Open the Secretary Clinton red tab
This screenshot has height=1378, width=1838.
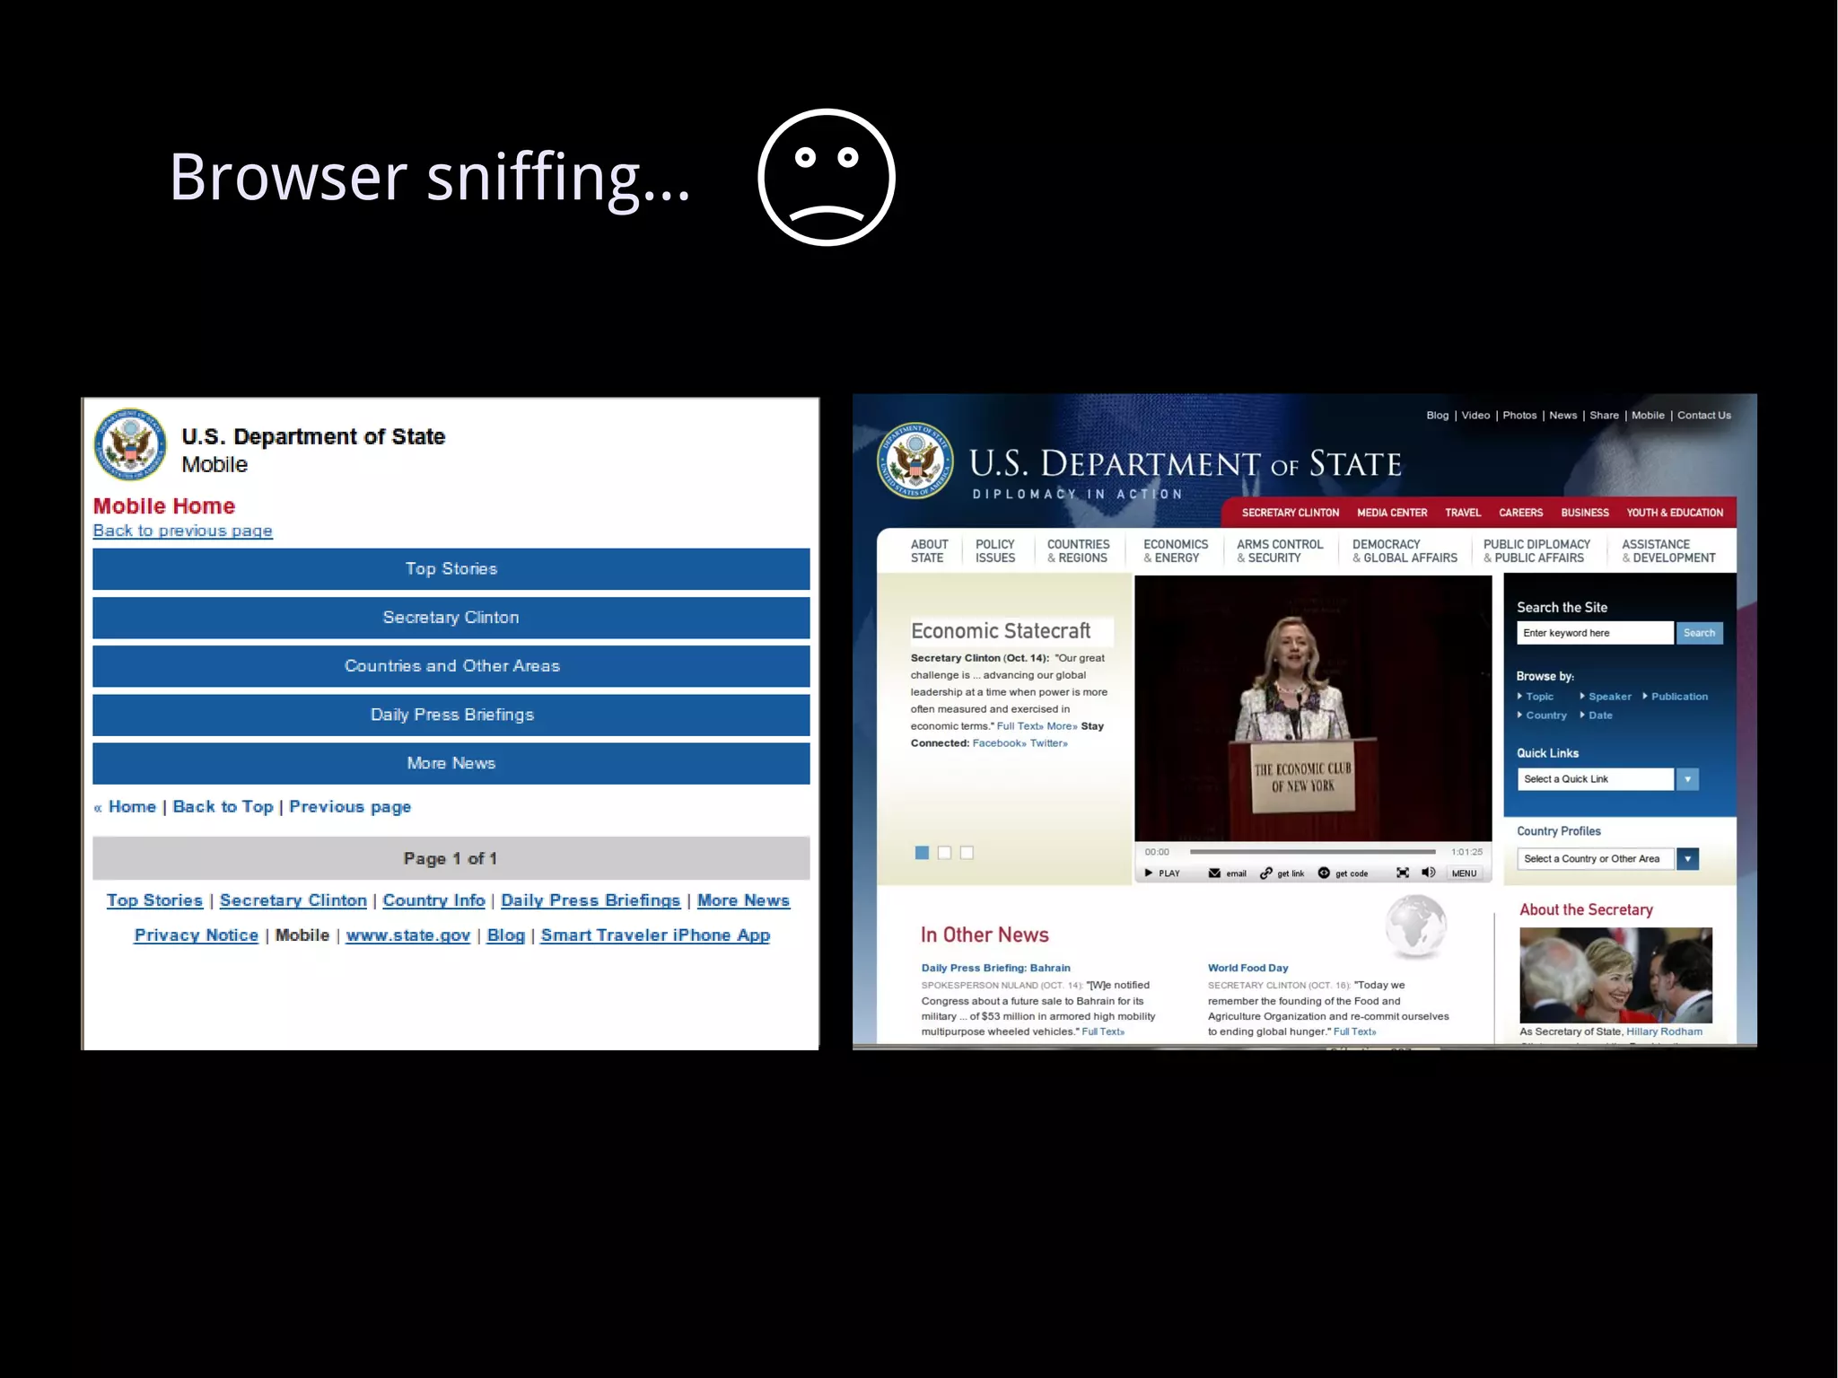point(1290,513)
